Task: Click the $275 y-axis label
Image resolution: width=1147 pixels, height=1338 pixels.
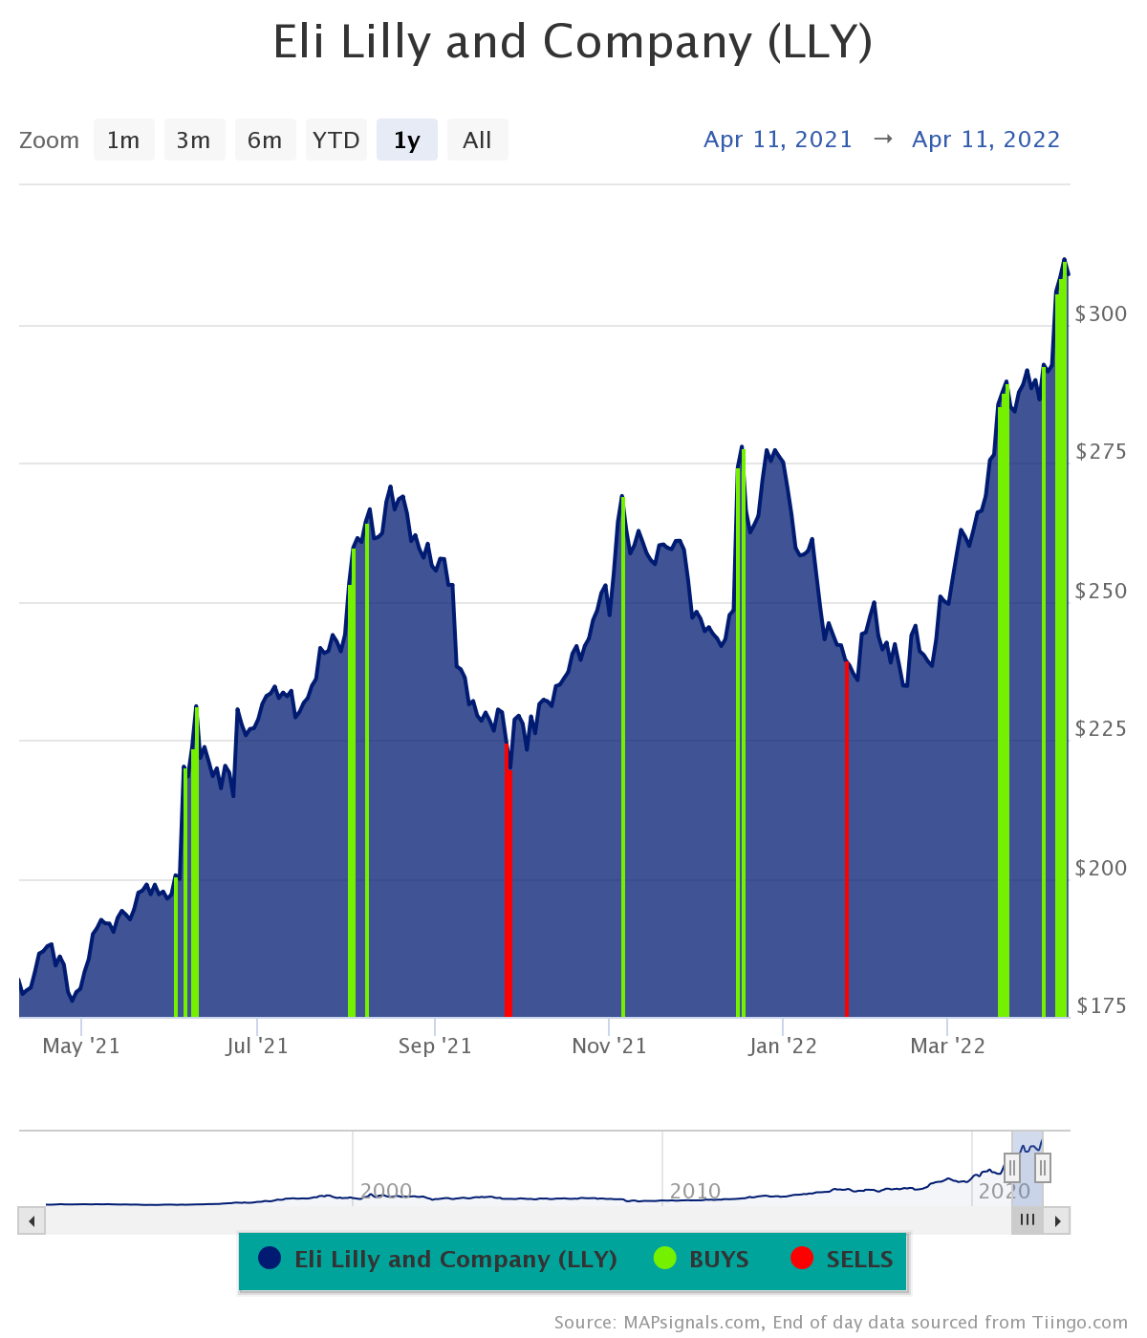Action: [1101, 451]
